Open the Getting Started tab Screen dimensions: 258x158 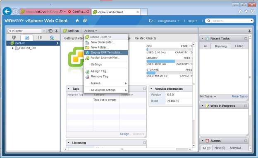coord(74,38)
